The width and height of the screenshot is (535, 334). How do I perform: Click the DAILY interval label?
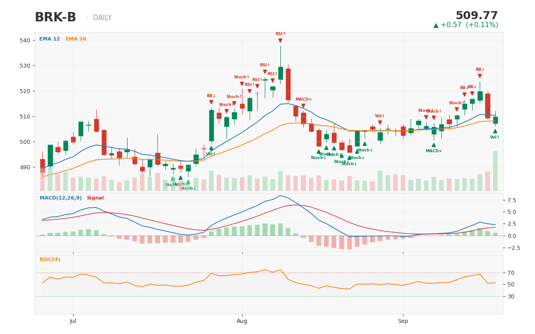(x=102, y=18)
